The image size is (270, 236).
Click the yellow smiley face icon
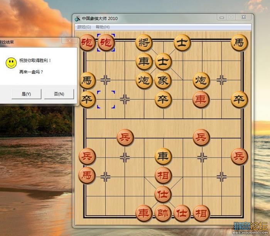11,63
